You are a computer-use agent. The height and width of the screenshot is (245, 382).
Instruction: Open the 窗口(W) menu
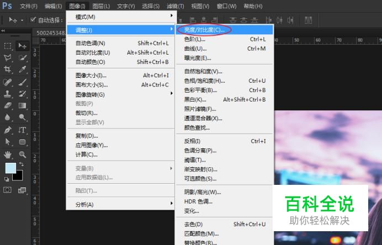226,6
